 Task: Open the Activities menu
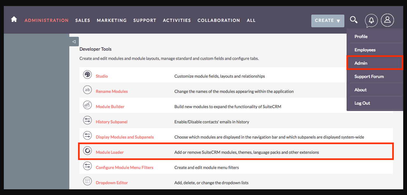click(x=177, y=20)
